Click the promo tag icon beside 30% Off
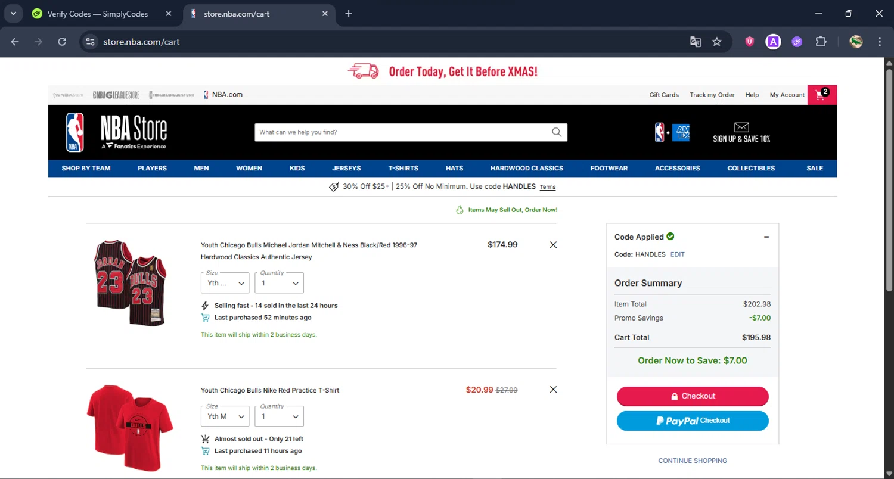894x479 pixels. [x=334, y=186]
